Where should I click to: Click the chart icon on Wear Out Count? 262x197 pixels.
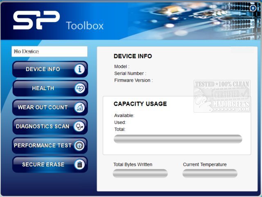pyautogui.click(x=79, y=107)
